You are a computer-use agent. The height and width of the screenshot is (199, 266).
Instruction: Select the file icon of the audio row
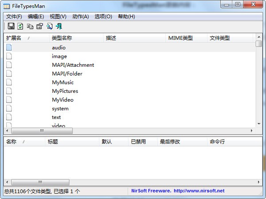[x=9, y=47]
